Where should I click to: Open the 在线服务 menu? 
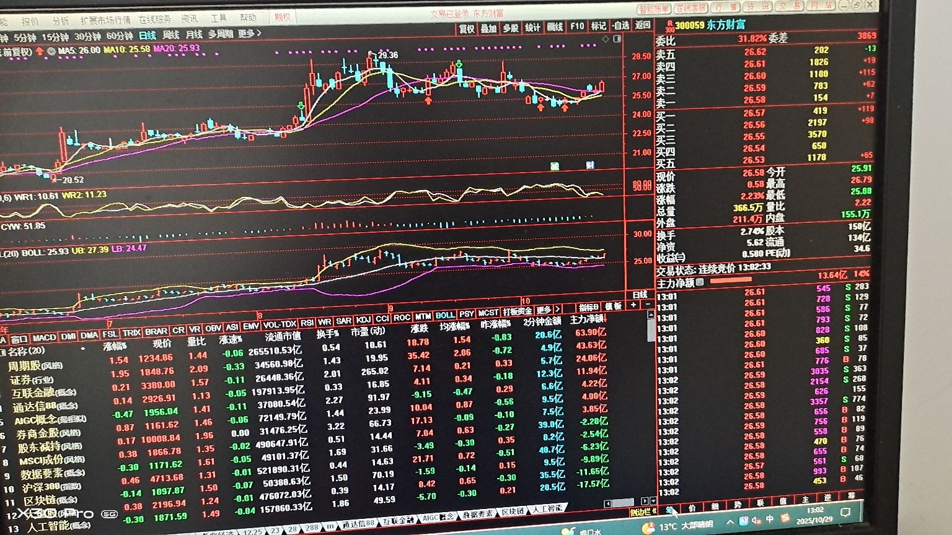pos(154,19)
